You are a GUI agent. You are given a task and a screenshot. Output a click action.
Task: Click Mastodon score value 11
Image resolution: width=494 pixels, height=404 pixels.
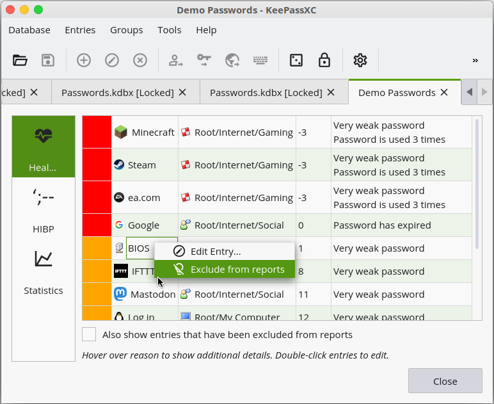tap(303, 295)
